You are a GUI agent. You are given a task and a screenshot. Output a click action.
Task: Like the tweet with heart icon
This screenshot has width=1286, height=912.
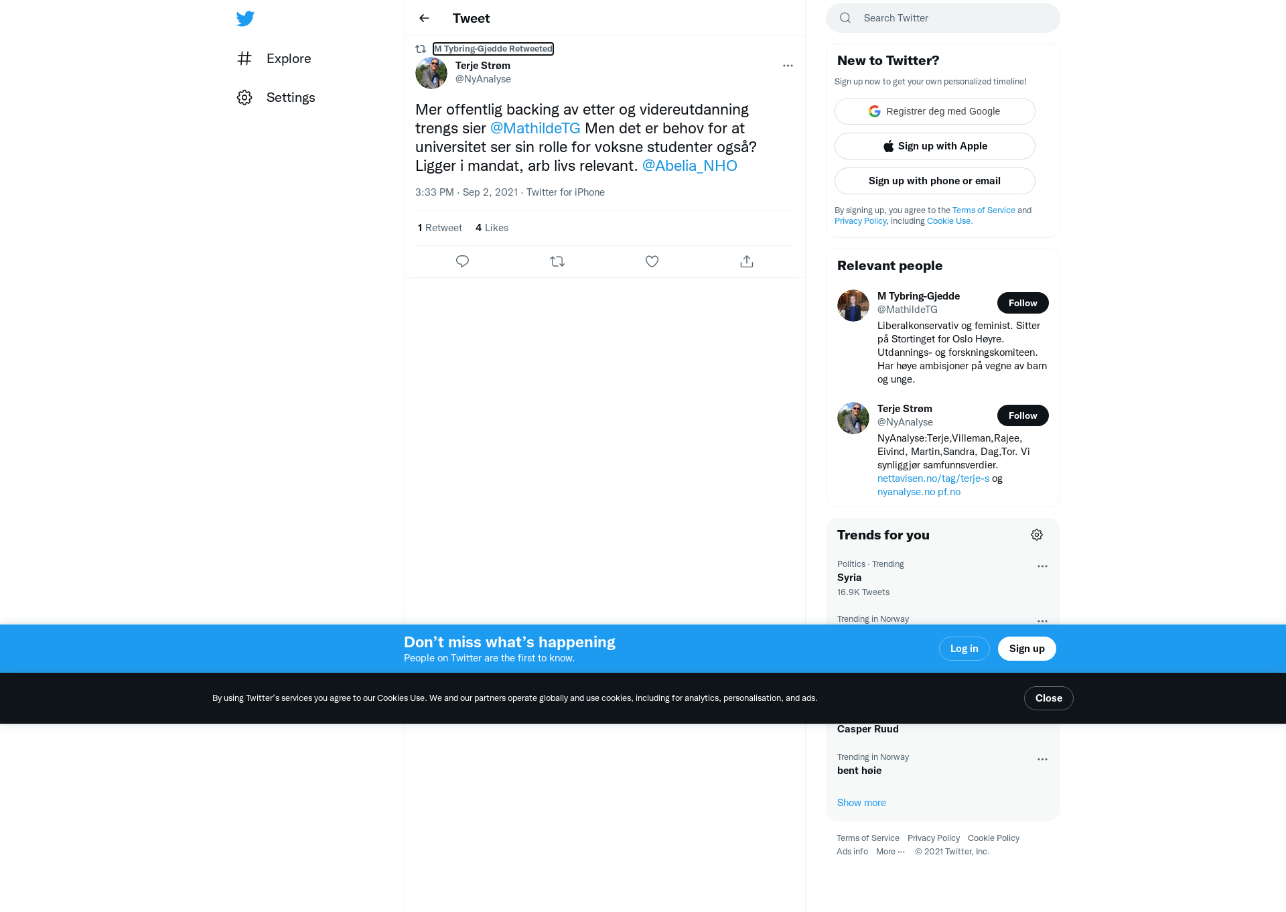[x=652, y=261]
